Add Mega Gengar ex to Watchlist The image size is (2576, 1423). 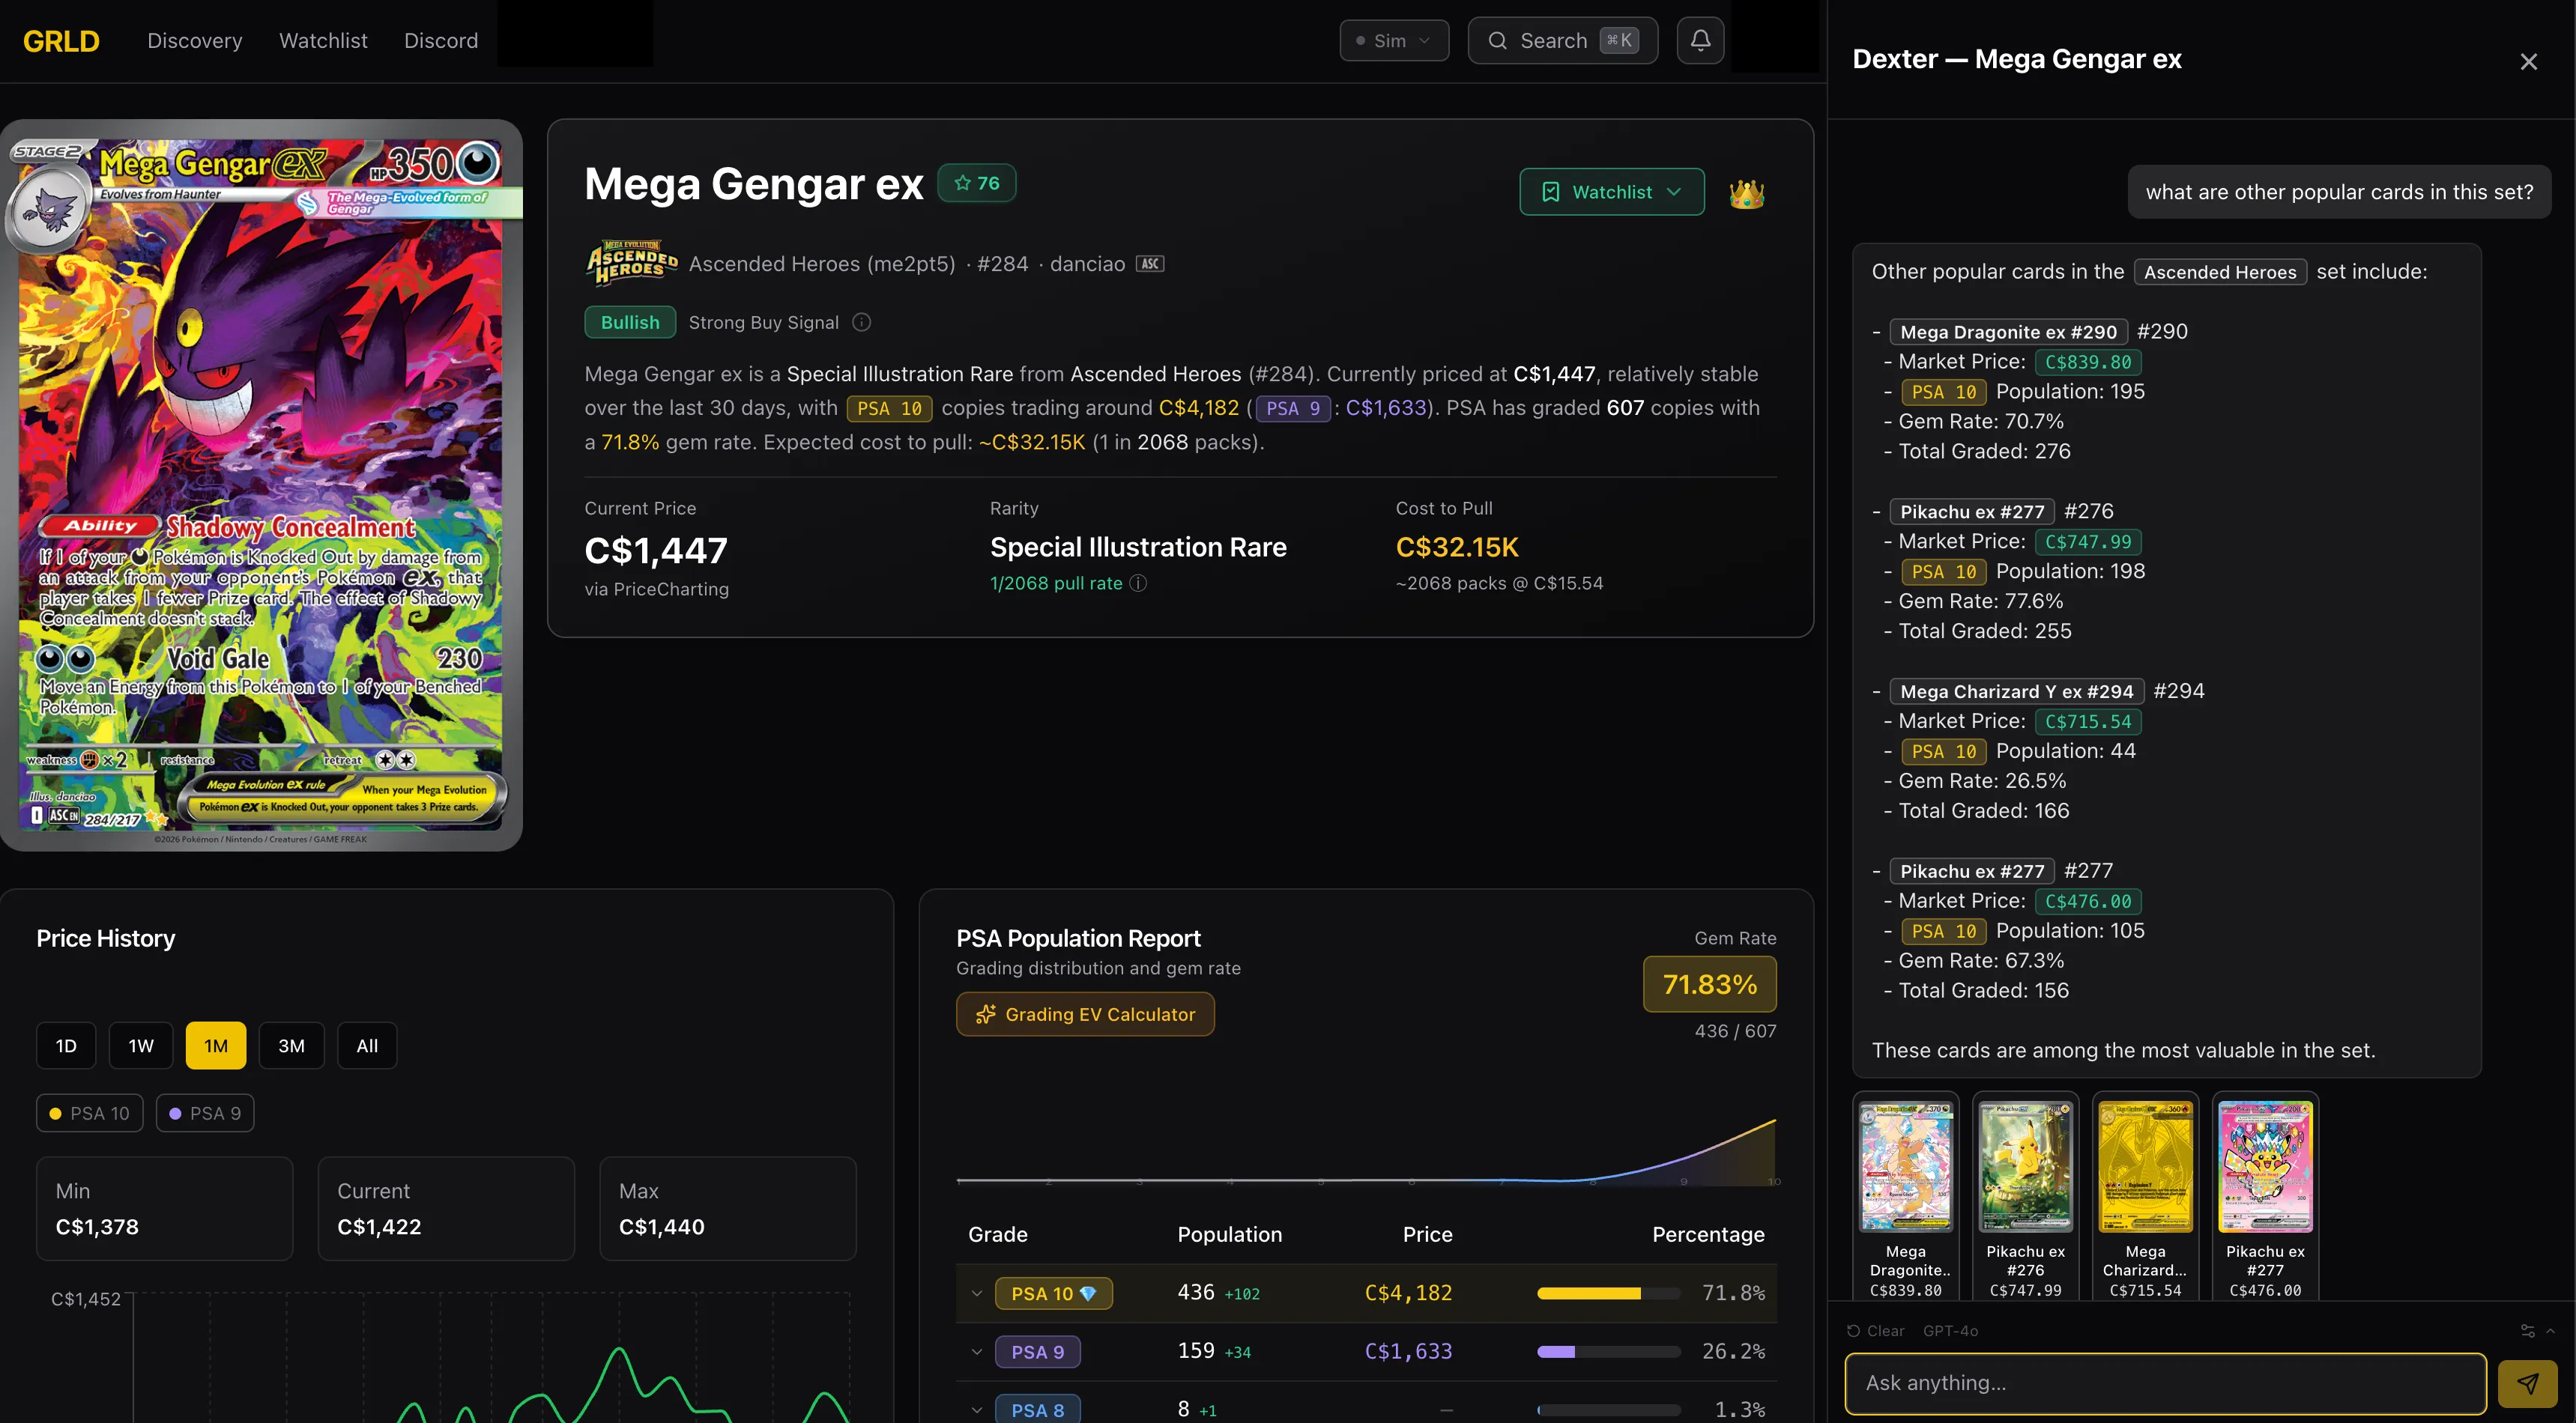[x=1610, y=191]
